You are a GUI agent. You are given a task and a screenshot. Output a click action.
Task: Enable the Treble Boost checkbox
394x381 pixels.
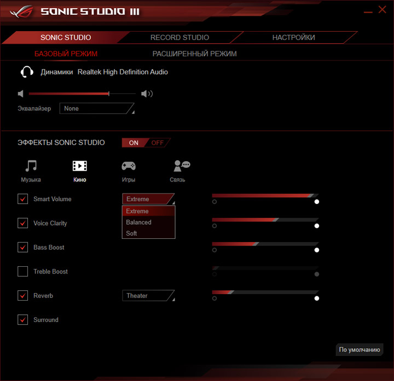tap(22, 271)
